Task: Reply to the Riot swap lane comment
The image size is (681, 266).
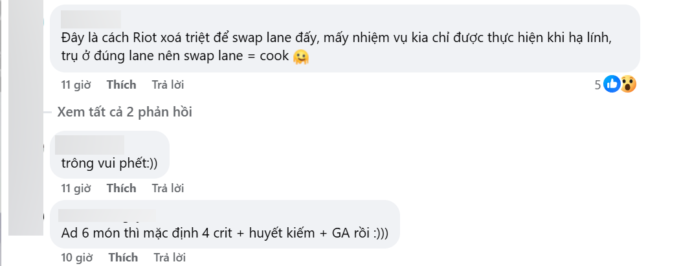Action: (x=168, y=85)
